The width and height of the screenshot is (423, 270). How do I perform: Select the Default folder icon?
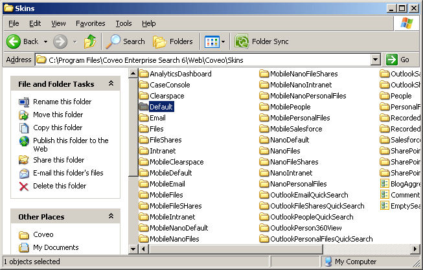tap(144, 107)
